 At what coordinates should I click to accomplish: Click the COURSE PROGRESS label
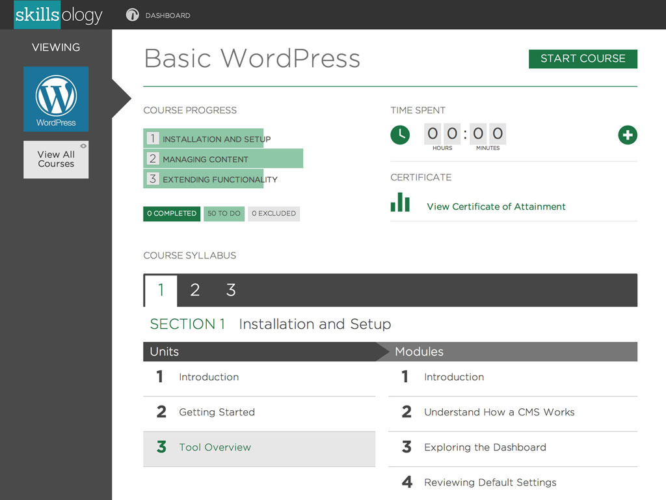190,111
